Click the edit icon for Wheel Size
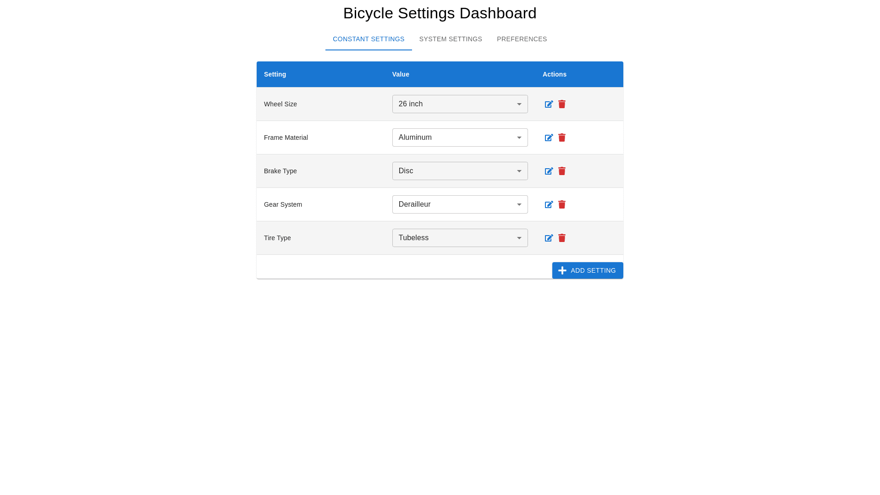This screenshot has width=880, height=495. coord(549,104)
